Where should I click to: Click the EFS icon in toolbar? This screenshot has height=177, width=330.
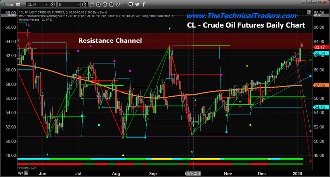point(124,4)
